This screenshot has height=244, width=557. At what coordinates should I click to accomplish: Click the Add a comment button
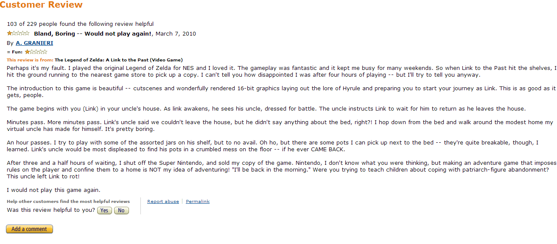[29, 229]
